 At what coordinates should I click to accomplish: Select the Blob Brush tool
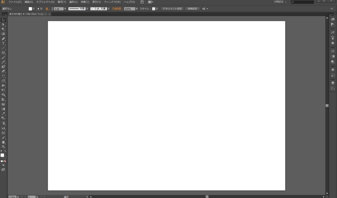[x=3, y=66]
